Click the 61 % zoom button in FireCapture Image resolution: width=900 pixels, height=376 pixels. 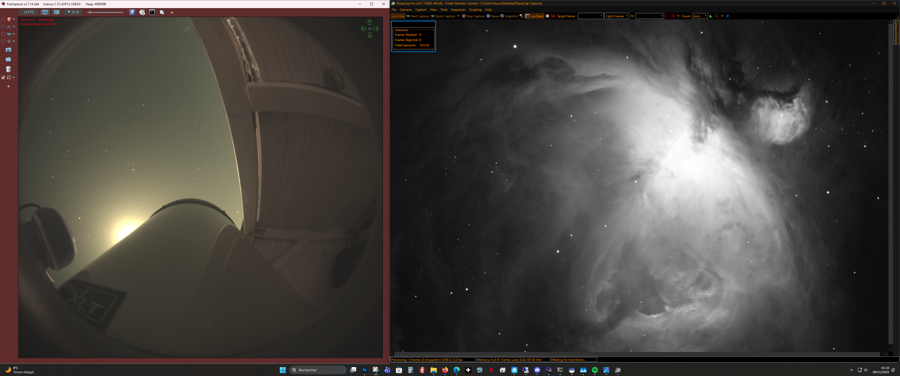coord(73,12)
